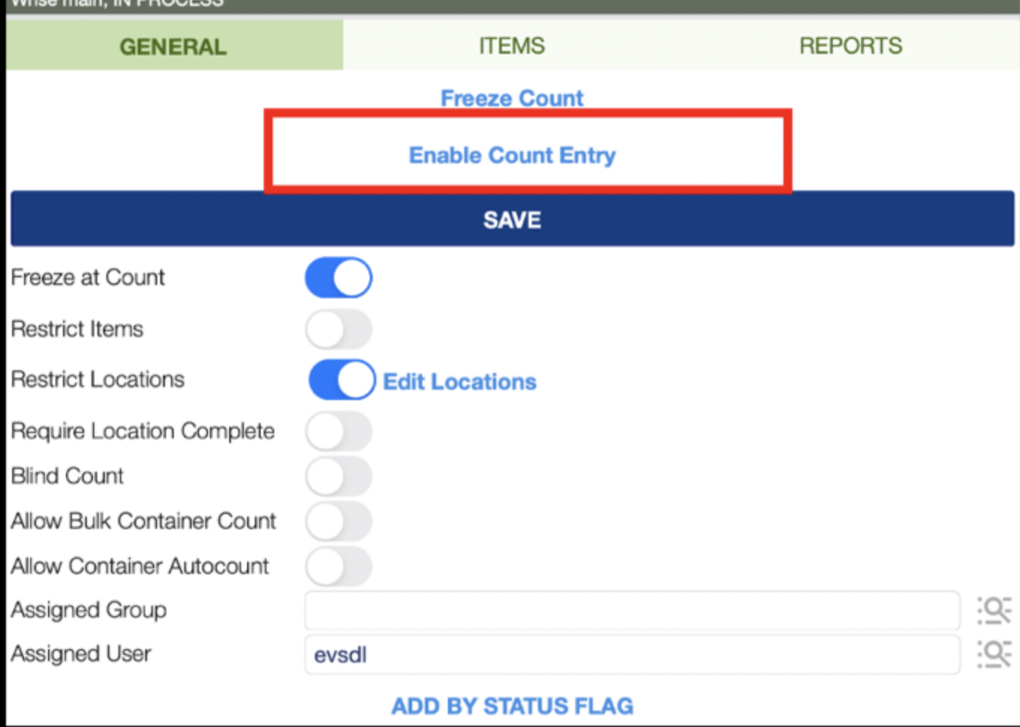Open the Assigned Group lookup search icon
The height and width of the screenshot is (727, 1020).
(994, 610)
